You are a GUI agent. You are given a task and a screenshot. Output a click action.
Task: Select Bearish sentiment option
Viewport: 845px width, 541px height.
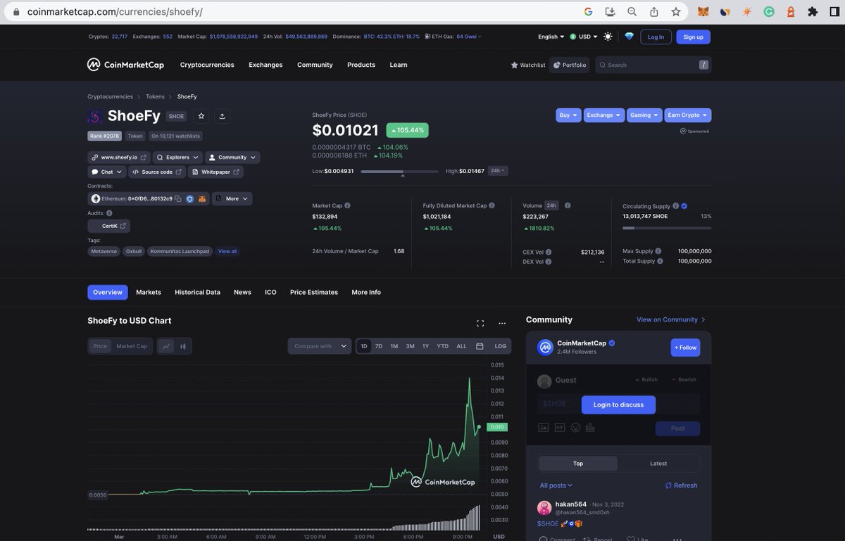point(684,379)
